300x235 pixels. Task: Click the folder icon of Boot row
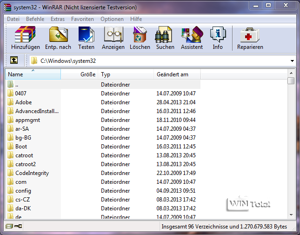[x=10, y=147]
